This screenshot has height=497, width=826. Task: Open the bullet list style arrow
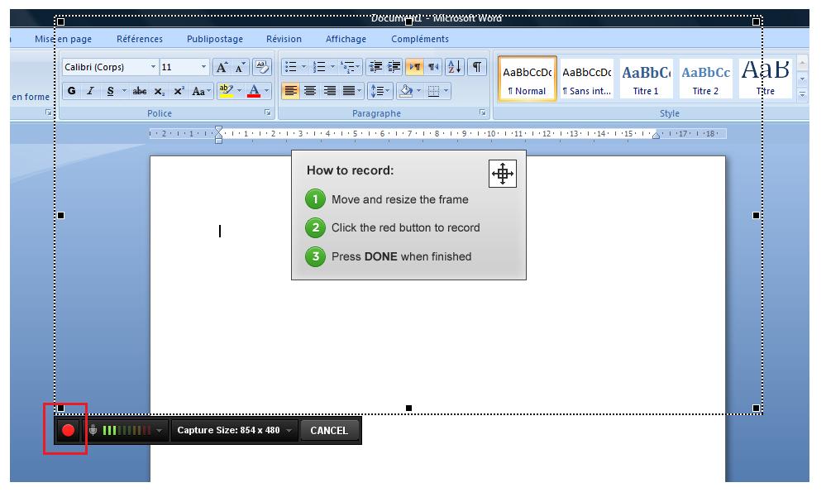(x=303, y=67)
